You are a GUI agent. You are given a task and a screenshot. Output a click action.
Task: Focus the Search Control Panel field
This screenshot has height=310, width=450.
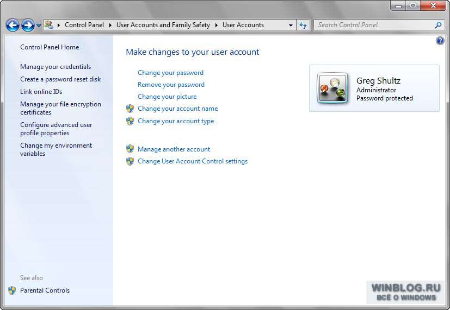click(379, 25)
